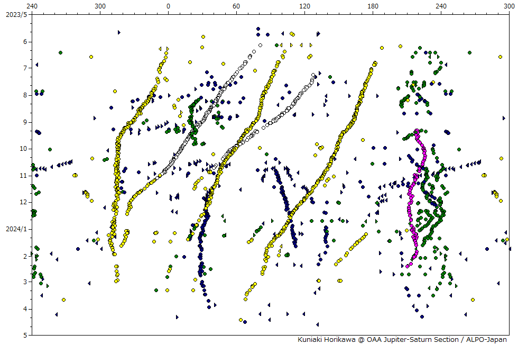Screen dimensions: 518x344
Task: Select the '60' longitude label on the top axis
Action: tap(237, 6)
